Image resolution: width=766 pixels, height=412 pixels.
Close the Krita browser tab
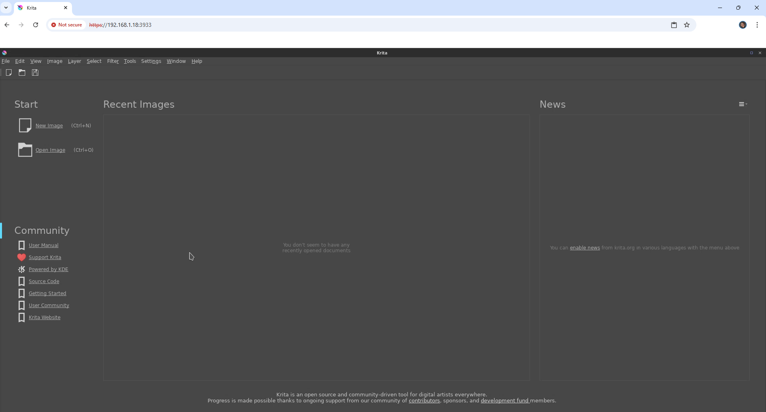[66, 8]
